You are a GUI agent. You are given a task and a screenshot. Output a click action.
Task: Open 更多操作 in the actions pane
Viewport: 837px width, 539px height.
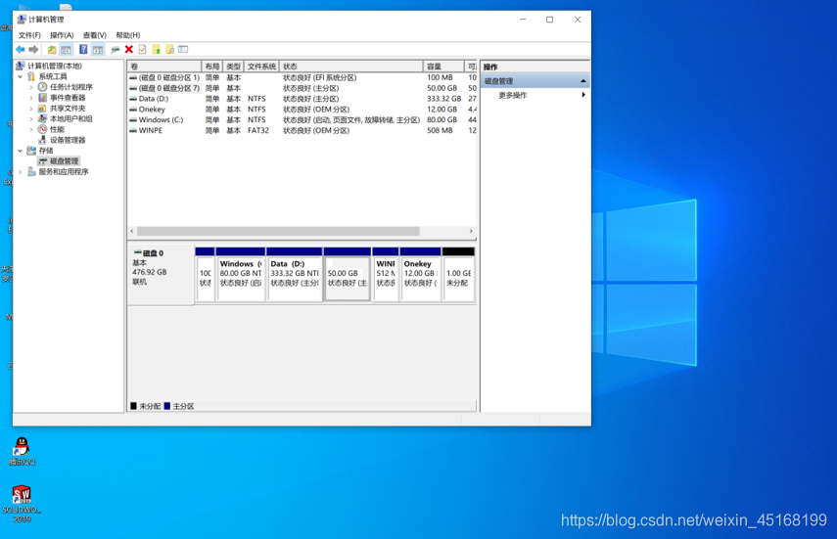[x=512, y=95]
